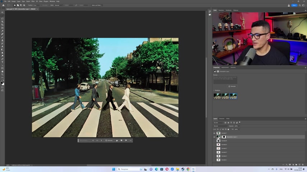Open the layer fx styles icon

pyautogui.click(x=287, y=164)
